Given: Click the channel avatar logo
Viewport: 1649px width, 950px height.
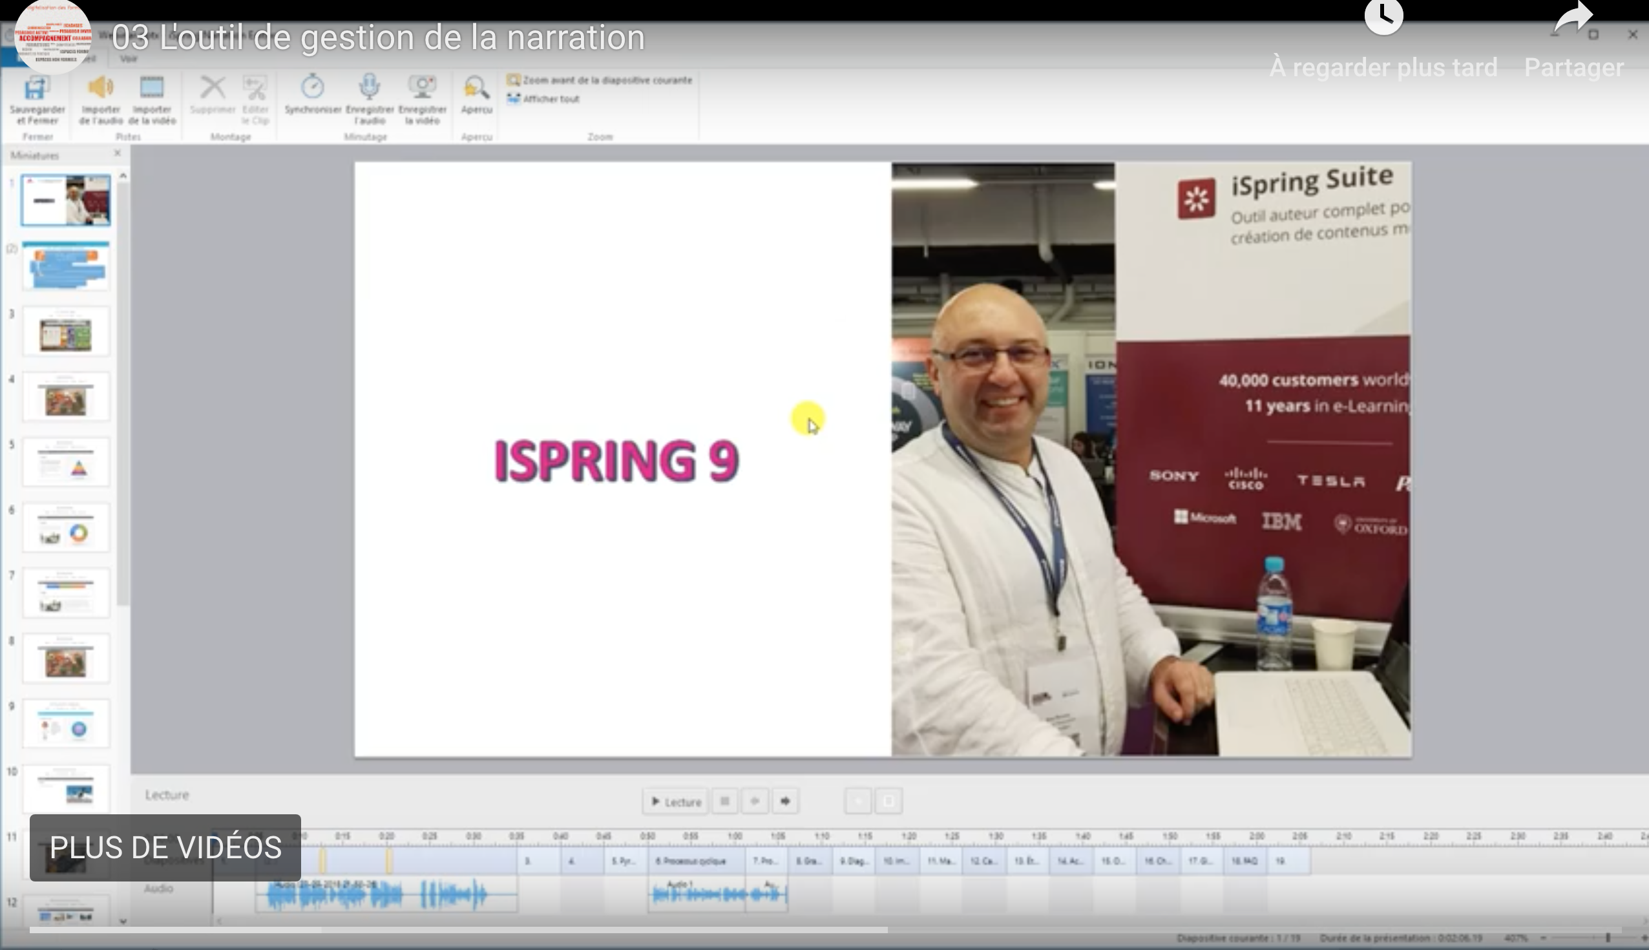Looking at the screenshot, I should click(53, 37).
